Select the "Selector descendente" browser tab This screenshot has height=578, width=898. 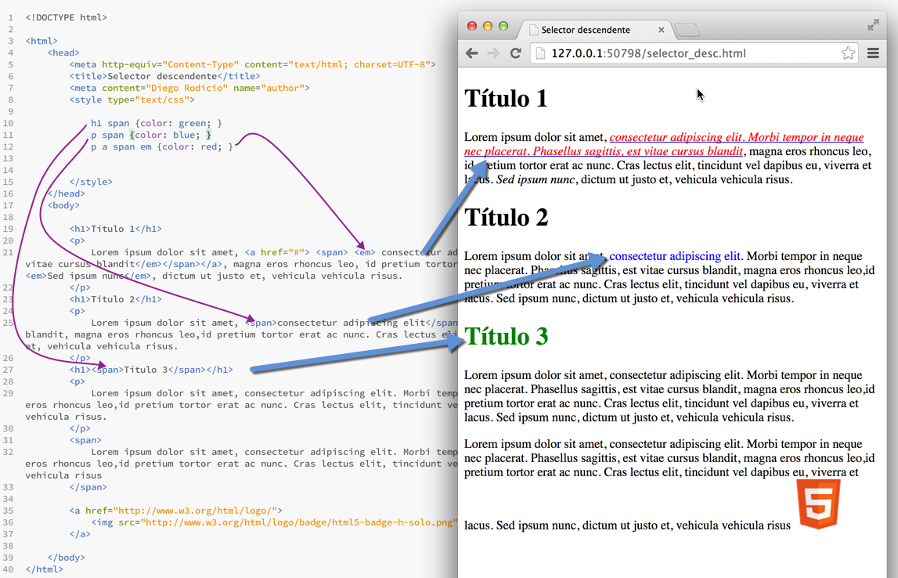coord(587,31)
